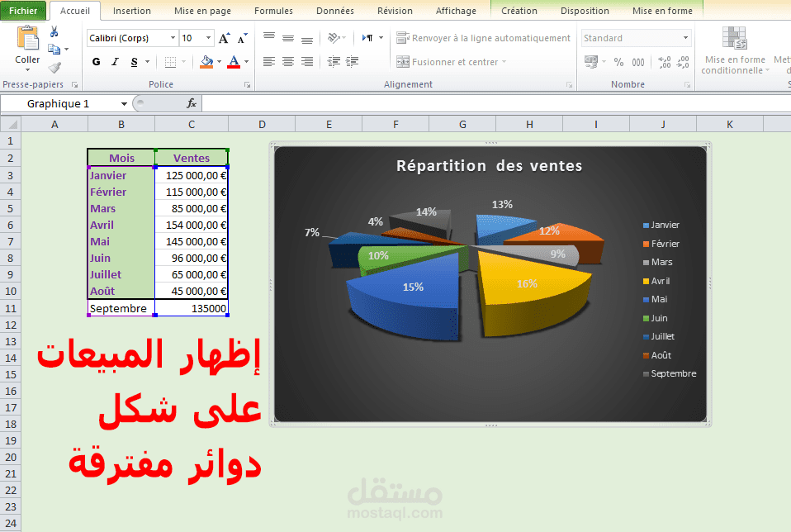This screenshot has height=532, width=791.
Task: Click the format painter brush icon
Action: (x=54, y=67)
